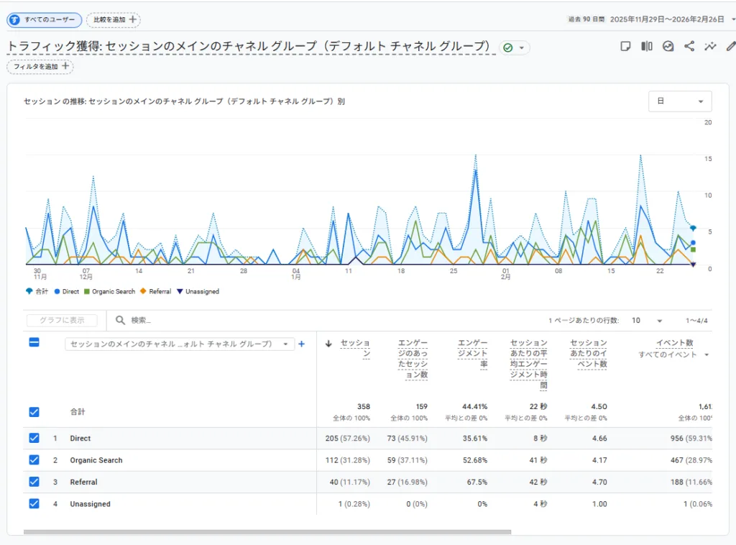The height and width of the screenshot is (545, 736).
Task: Click the 比較を追加 button
Action: 113,19
